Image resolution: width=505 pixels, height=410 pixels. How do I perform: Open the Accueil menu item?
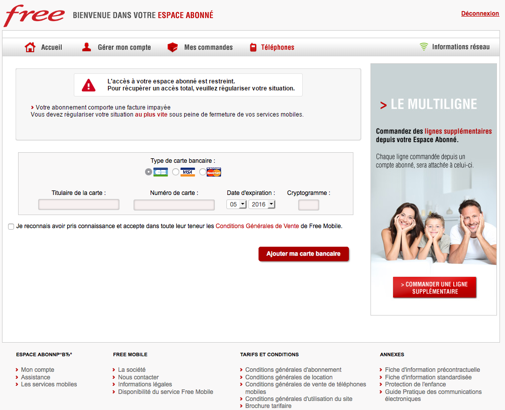tap(52, 47)
